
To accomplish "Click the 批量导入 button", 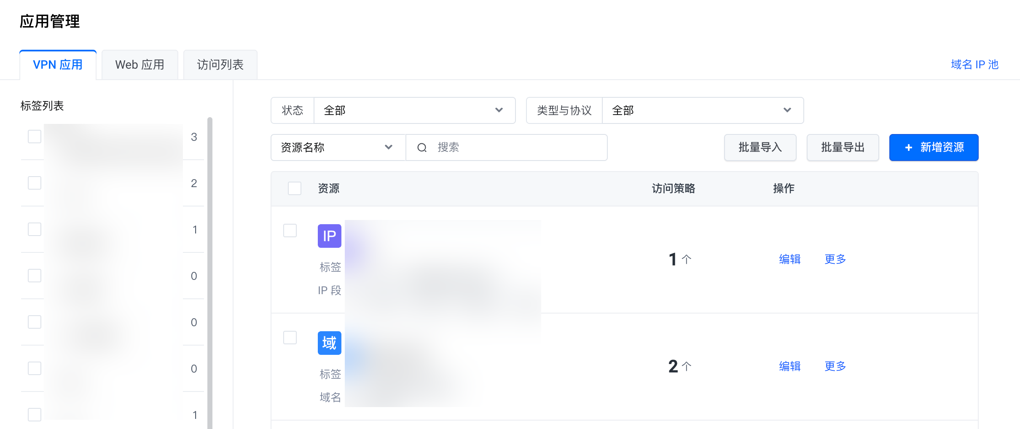I will pyautogui.click(x=760, y=147).
